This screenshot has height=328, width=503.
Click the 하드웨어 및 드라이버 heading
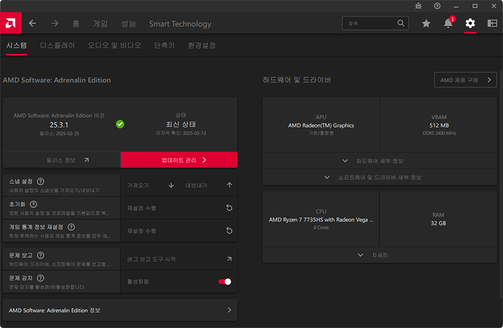(297, 80)
